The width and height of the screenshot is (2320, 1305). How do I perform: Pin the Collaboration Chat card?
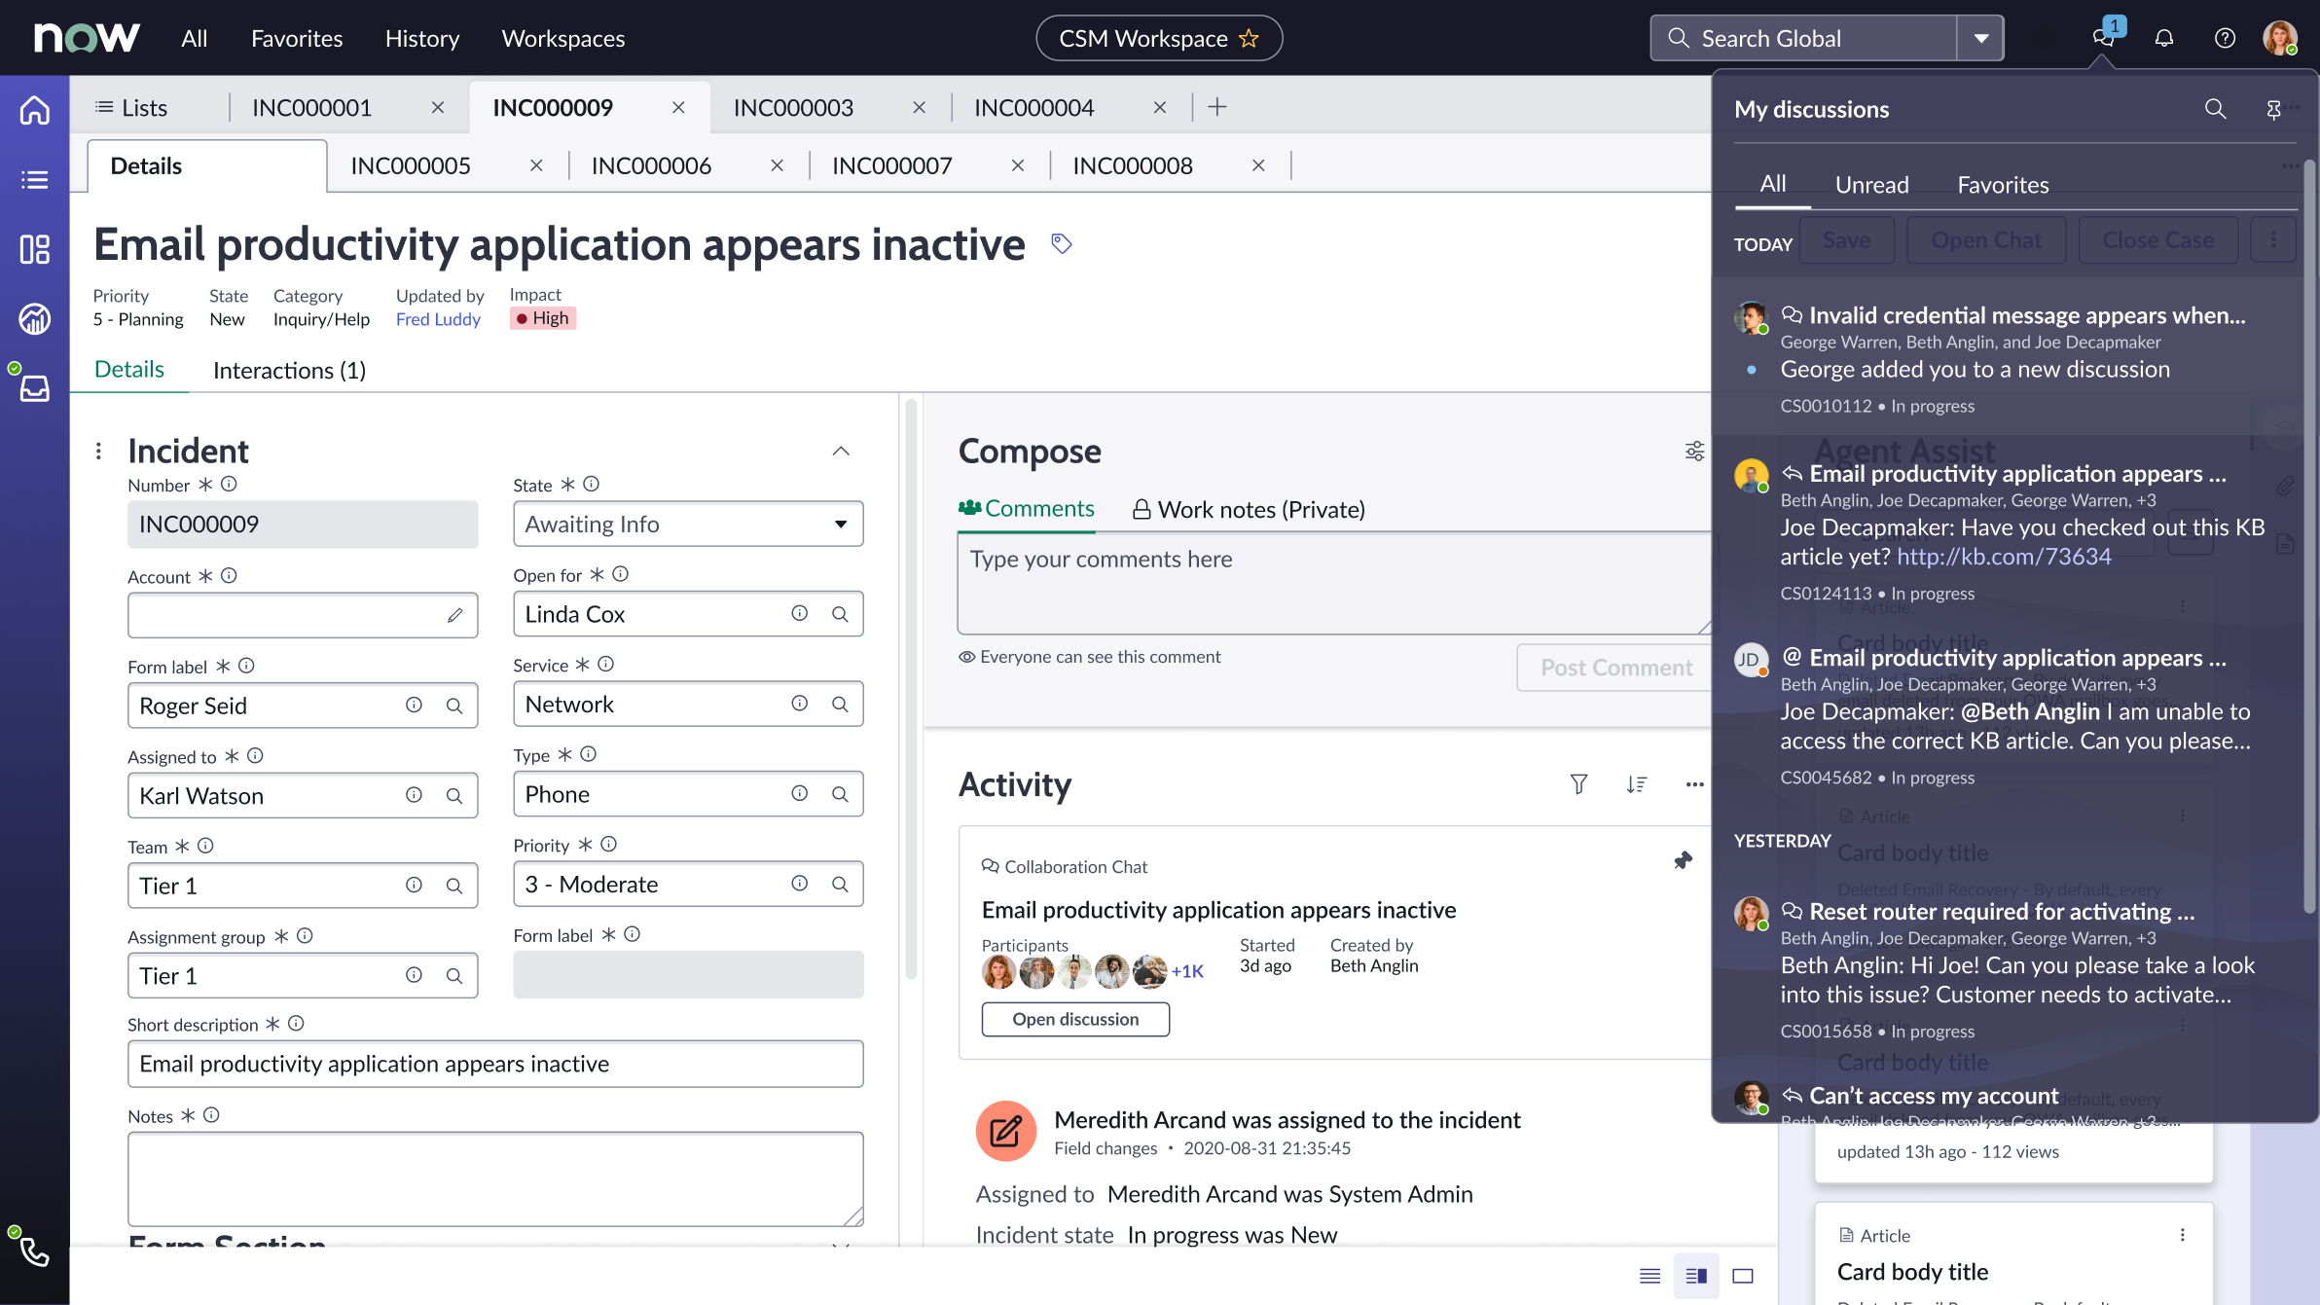1683,860
